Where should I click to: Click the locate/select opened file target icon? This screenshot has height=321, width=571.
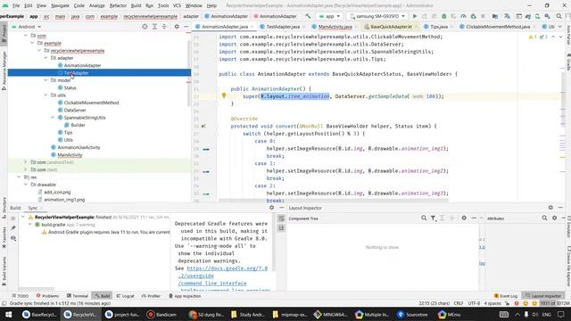point(145,27)
